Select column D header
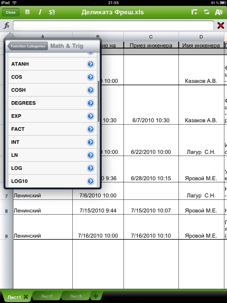Viewport: 227px width, 303px height. click(201, 37)
